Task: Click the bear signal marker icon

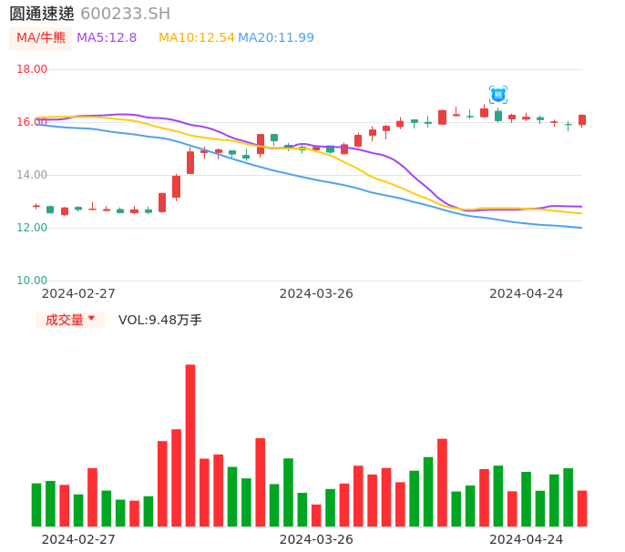Action: pos(497,95)
